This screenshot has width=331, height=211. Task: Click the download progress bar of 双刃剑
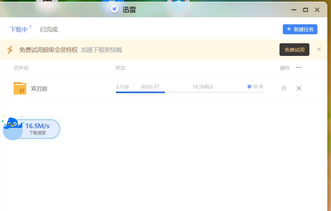189,93
